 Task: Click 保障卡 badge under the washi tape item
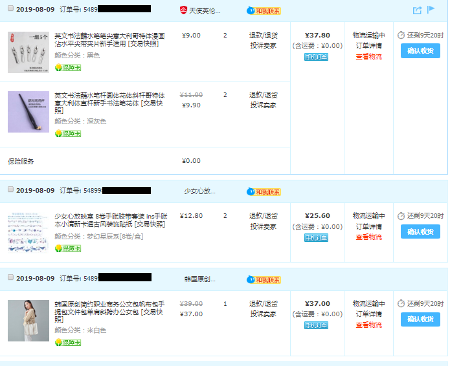click(x=67, y=248)
